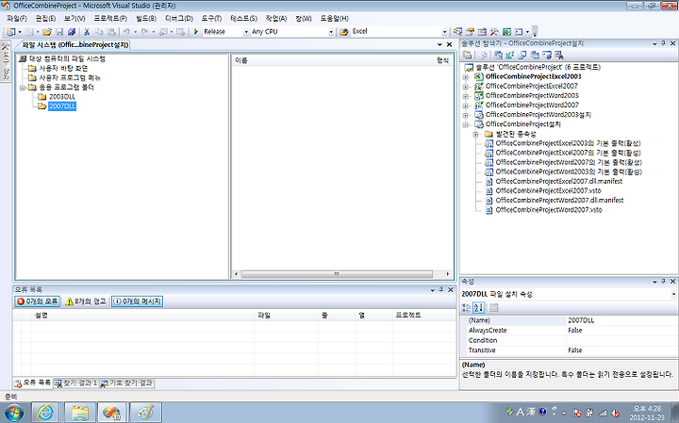The height and width of the screenshot is (423, 679).
Task: Open Custom Actions Editor icon in Solution Explorer
Action: pyautogui.click(x=547, y=55)
